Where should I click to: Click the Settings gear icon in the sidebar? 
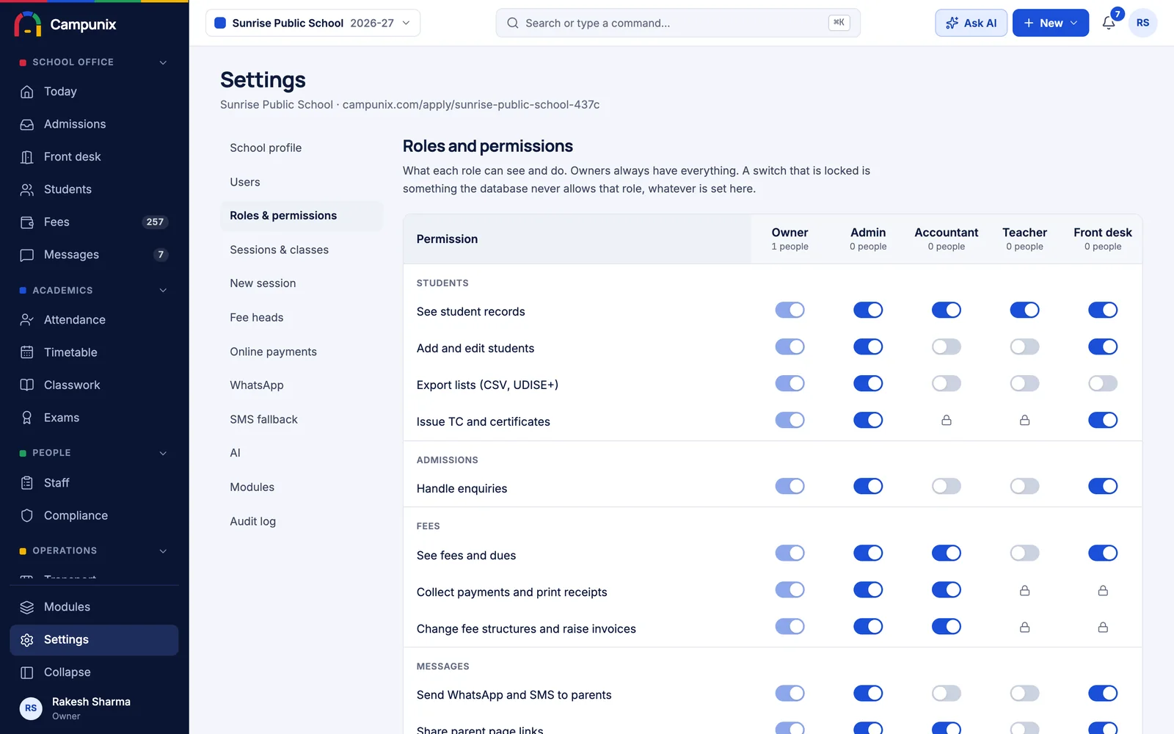(27, 640)
